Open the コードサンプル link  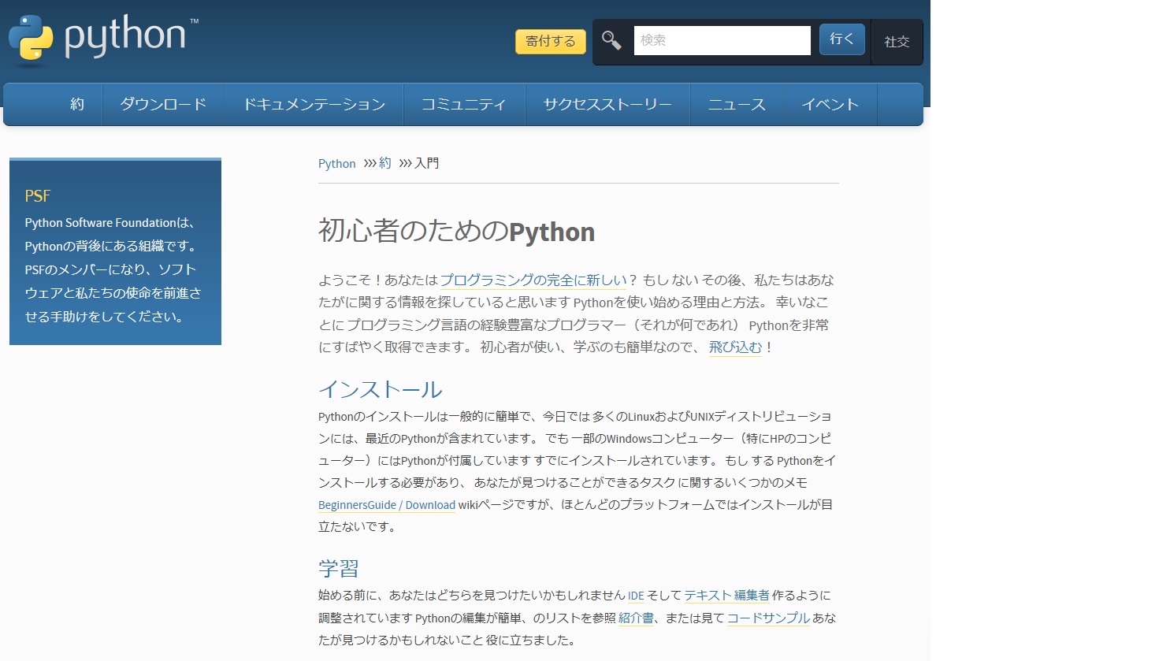click(x=768, y=618)
